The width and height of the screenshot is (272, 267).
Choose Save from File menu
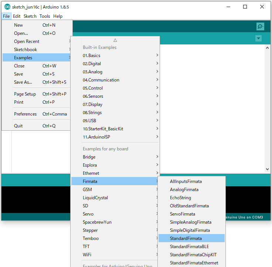(37, 74)
